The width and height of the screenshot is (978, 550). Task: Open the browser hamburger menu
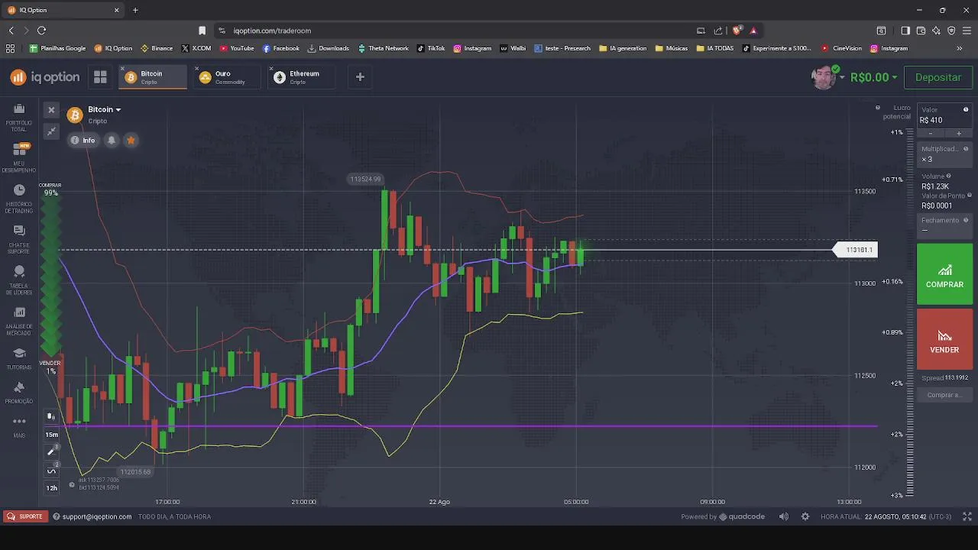[x=967, y=31]
